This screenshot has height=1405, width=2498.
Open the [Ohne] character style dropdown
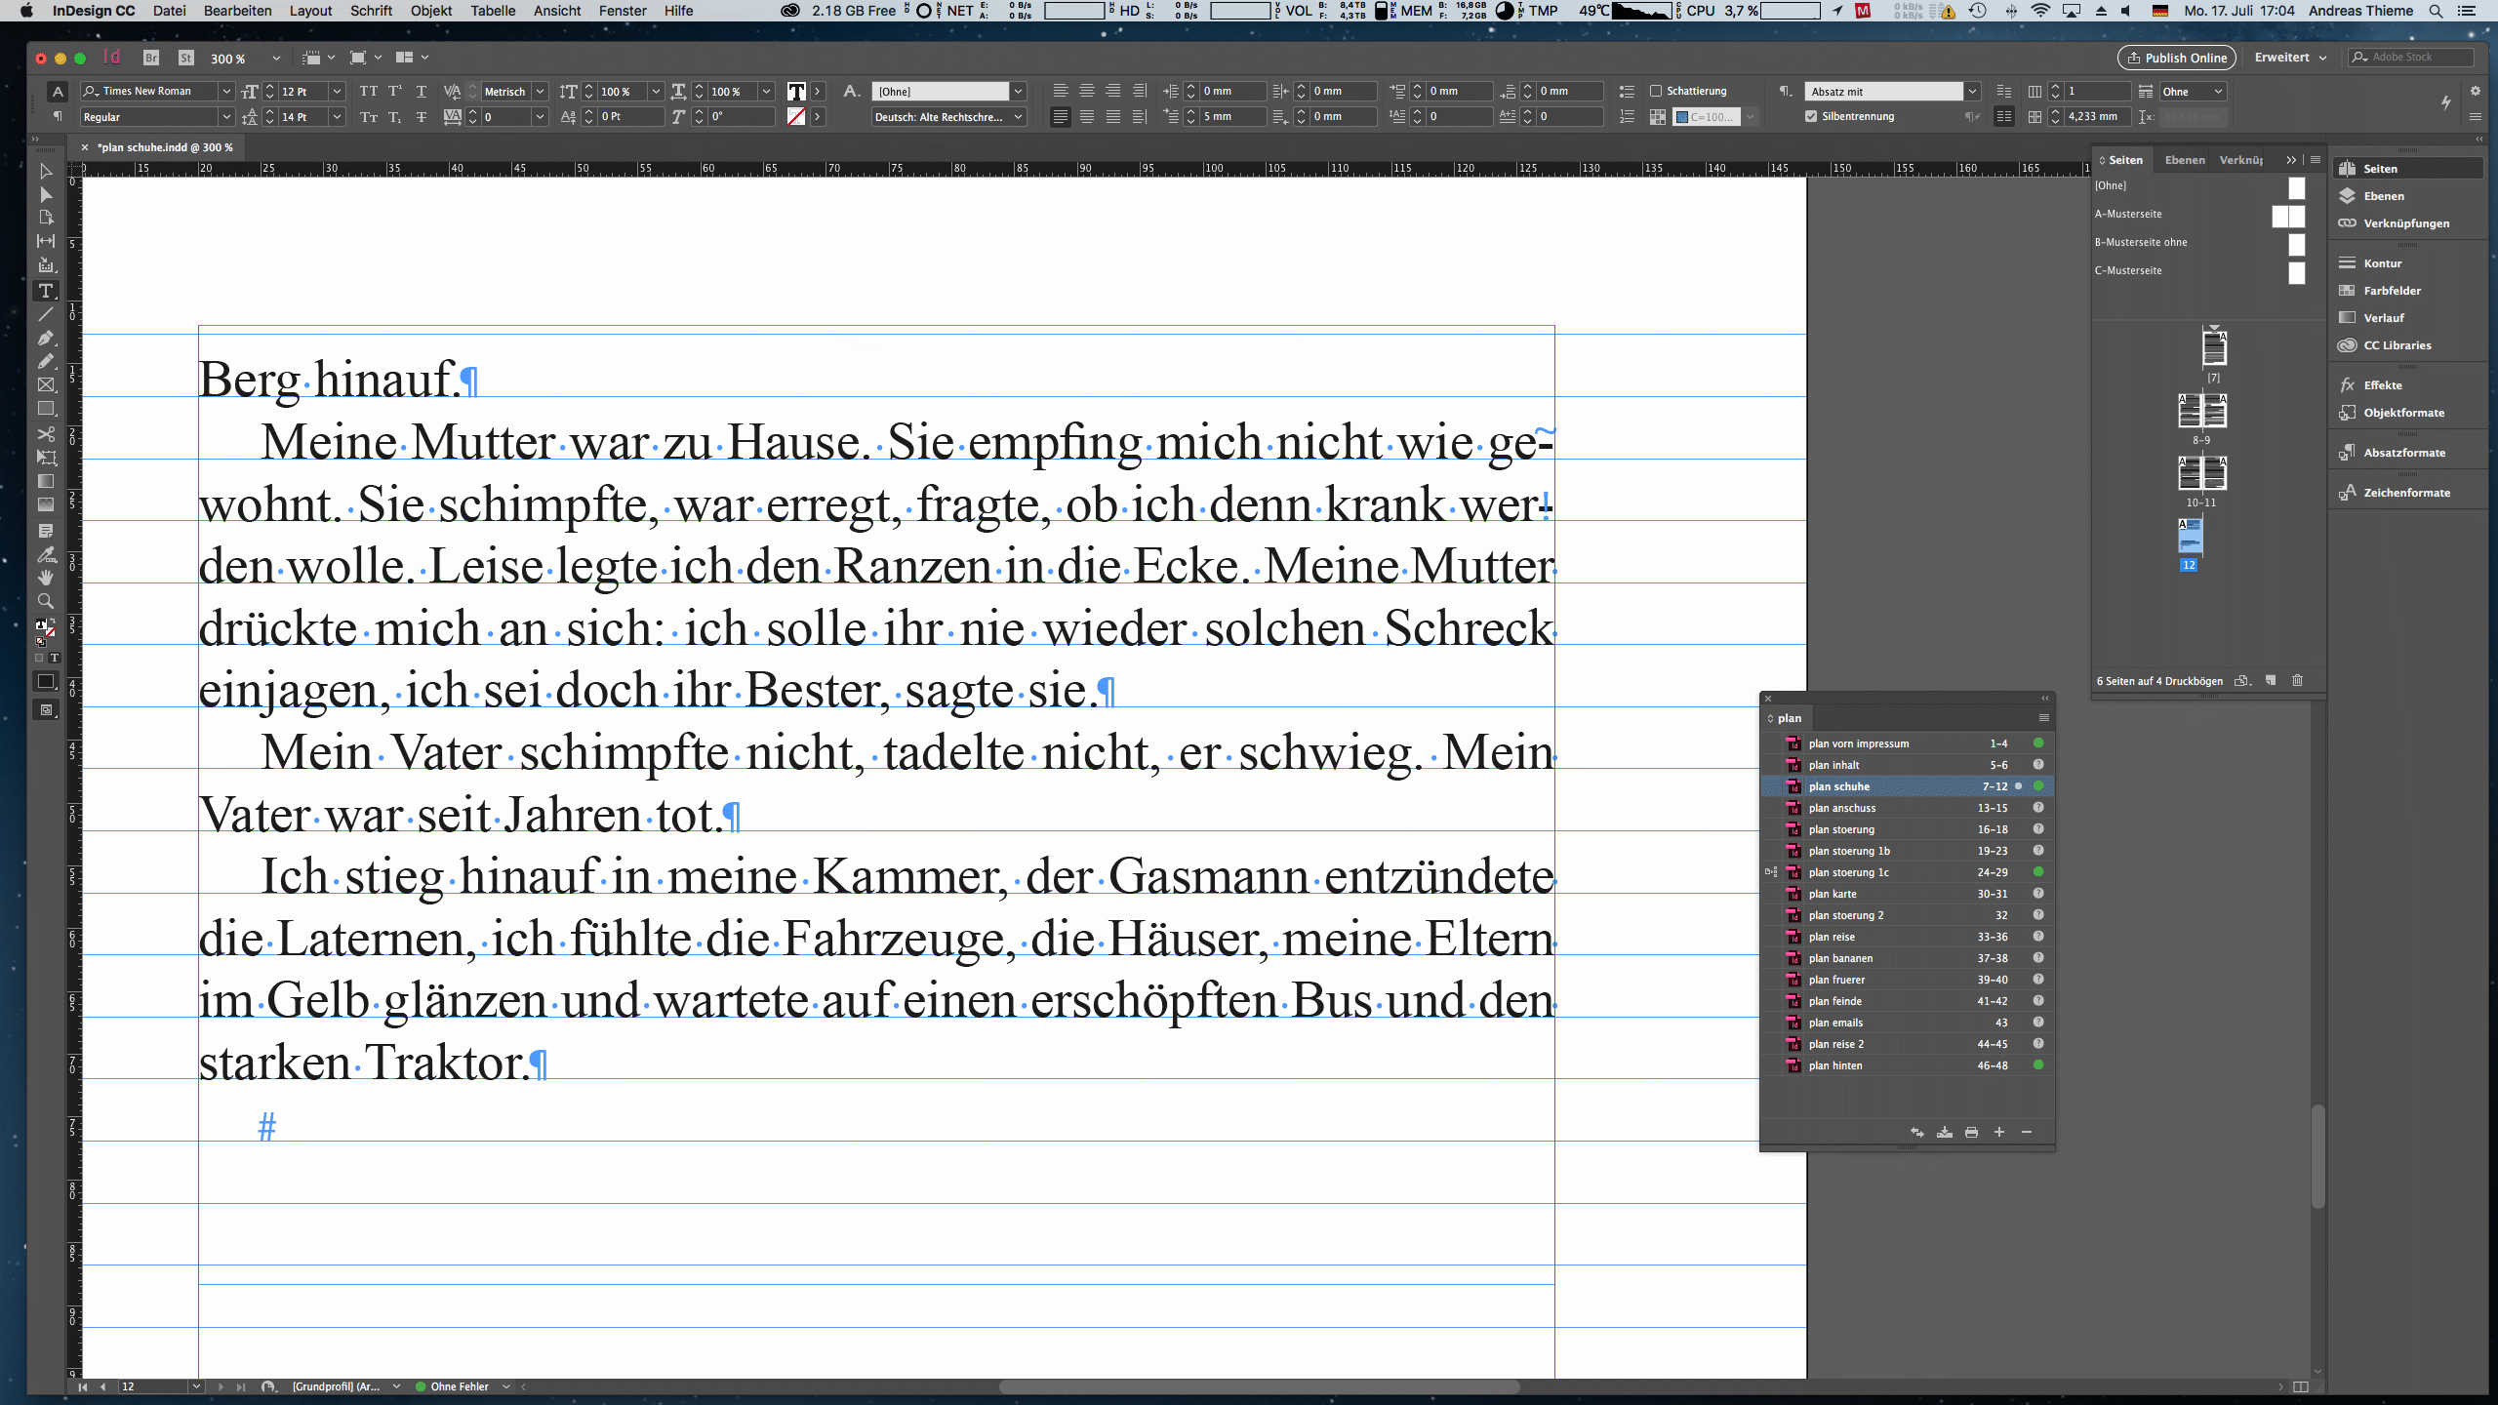click(x=1018, y=91)
